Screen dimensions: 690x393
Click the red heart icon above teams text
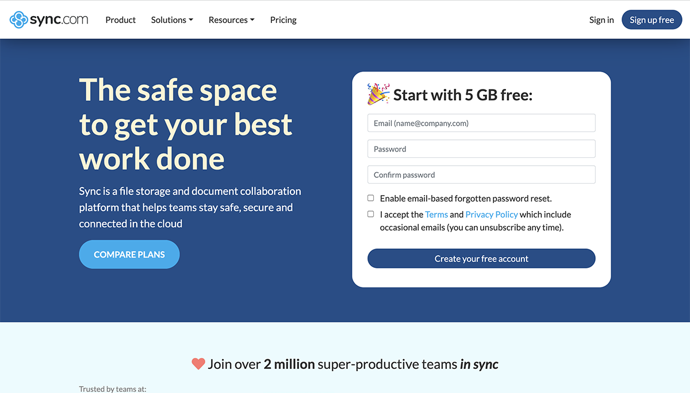coord(198,363)
